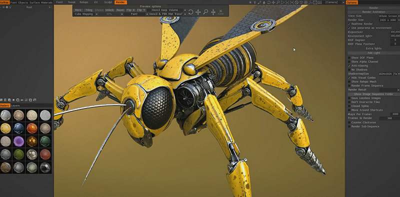Click the zoom magnifier icon in Preview options
This screenshot has width=400, height=197.
[x=205, y=12]
